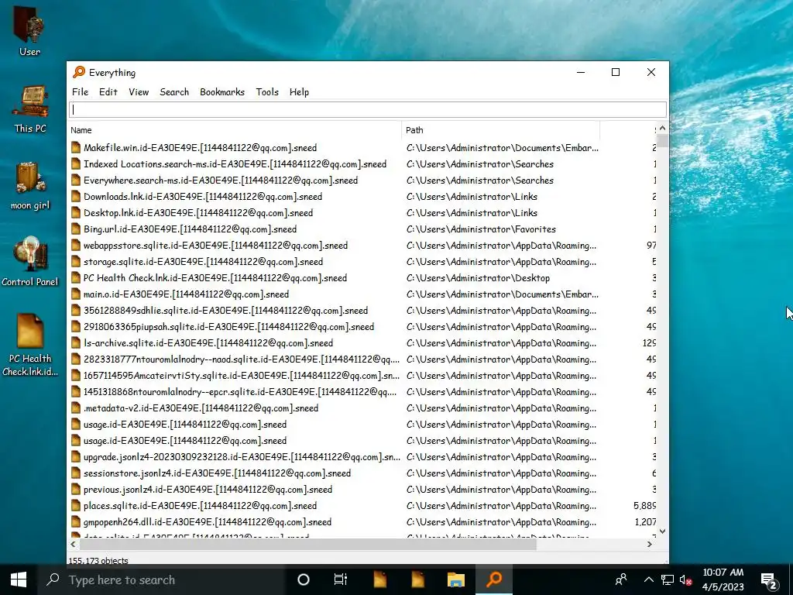Sort by the Name column header
Viewport: 793px width, 595px height.
point(235,130)
